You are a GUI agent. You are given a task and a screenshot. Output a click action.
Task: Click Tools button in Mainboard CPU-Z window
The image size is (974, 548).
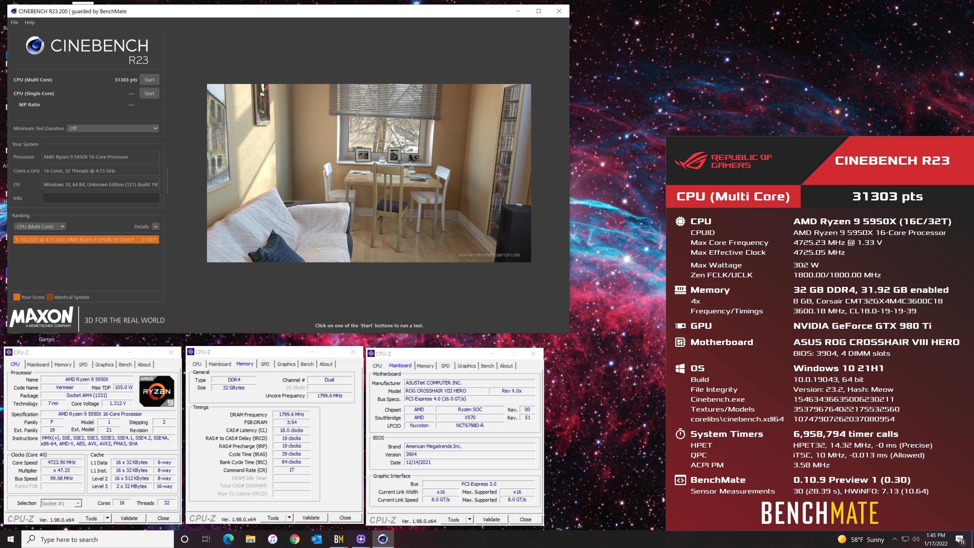pos(453,520)
